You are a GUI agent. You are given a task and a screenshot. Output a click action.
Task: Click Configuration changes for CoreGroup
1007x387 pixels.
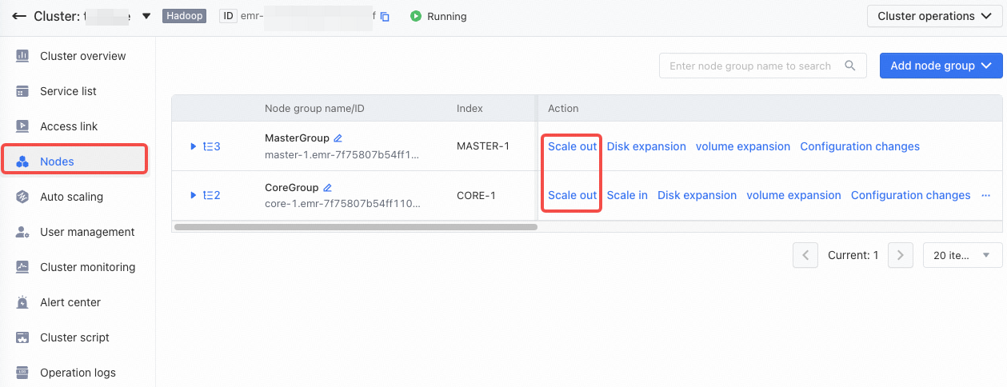911,195
